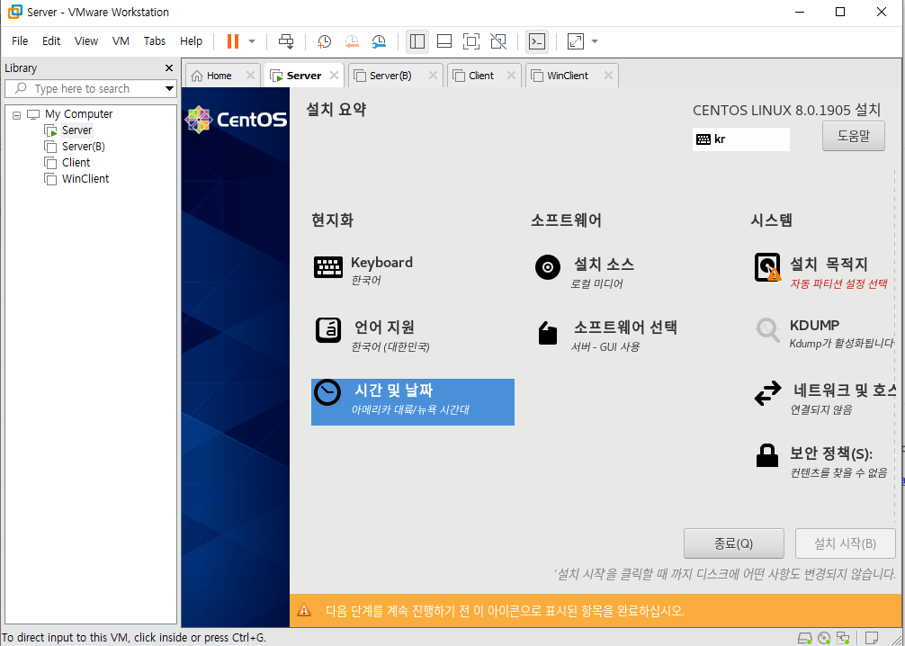Open the library search dropdown arrow

click(x=169, y=88)
